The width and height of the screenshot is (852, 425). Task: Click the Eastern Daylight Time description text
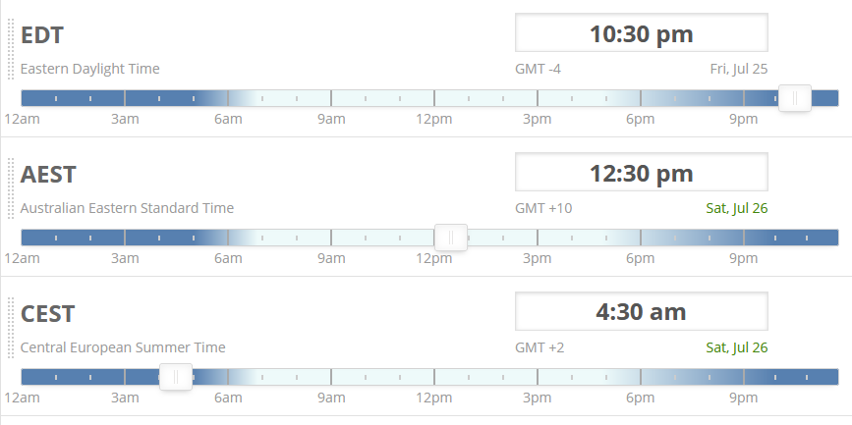click(89, 69)
